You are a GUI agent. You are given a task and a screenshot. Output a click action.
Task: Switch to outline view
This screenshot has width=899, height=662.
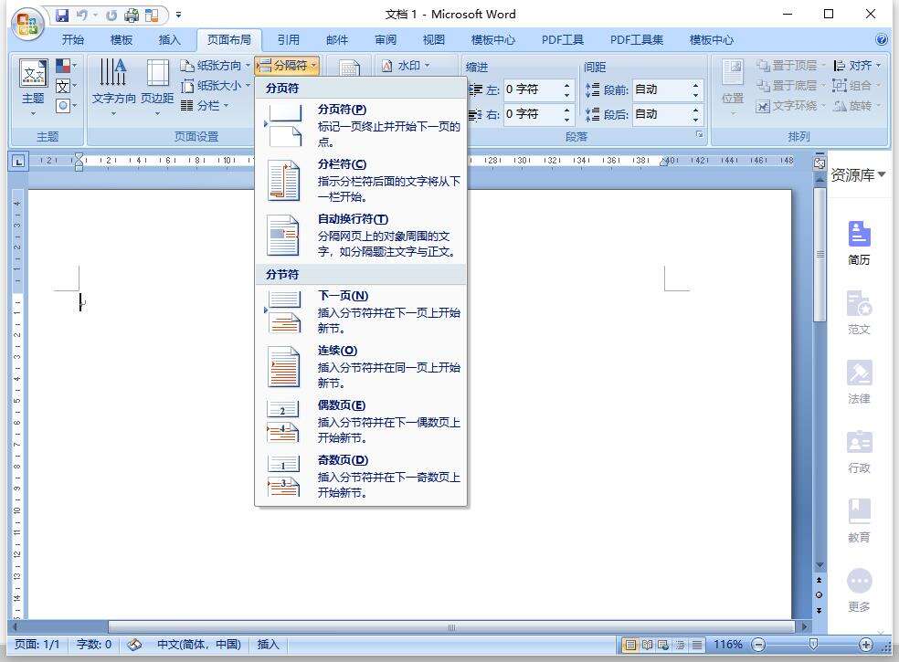click(x=681, y=646)
